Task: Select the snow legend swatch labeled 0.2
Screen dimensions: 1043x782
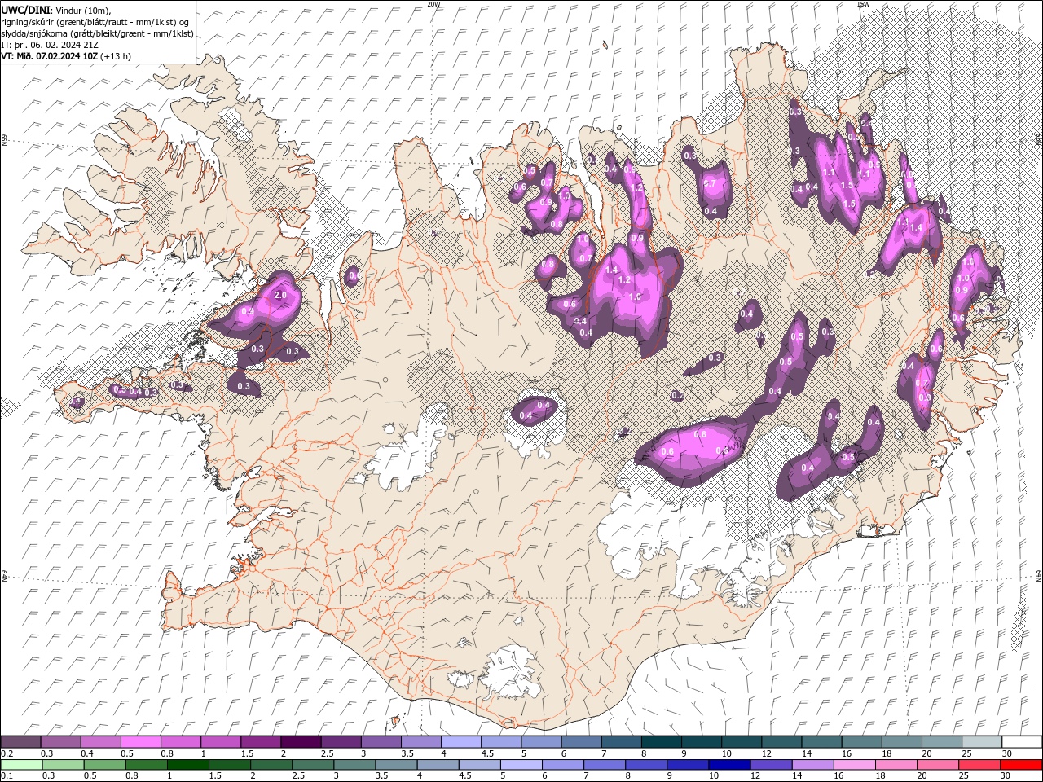Action: [x=20, y=742]
